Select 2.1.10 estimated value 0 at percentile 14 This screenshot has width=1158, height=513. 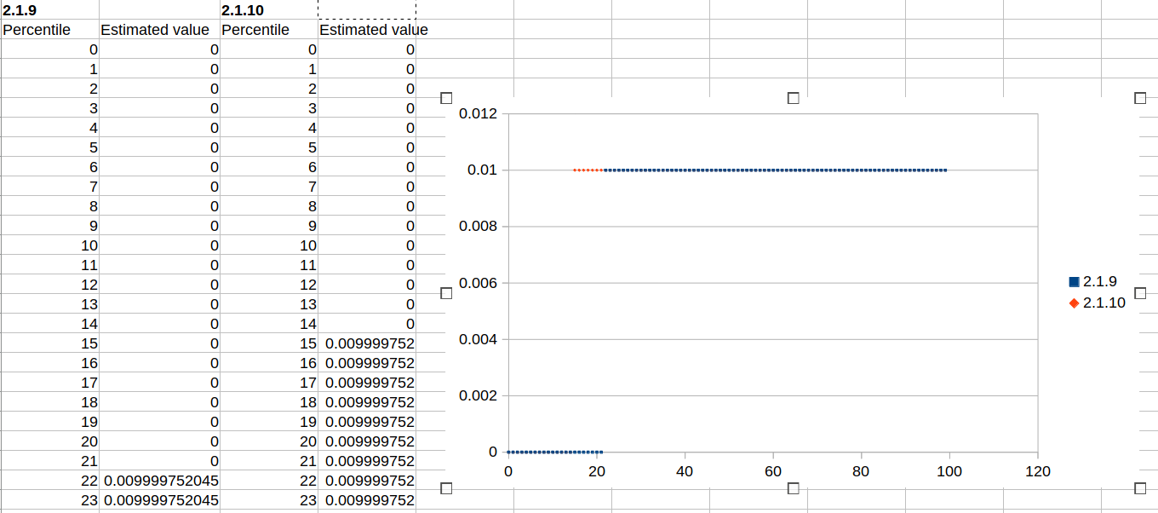coord(367,324)
